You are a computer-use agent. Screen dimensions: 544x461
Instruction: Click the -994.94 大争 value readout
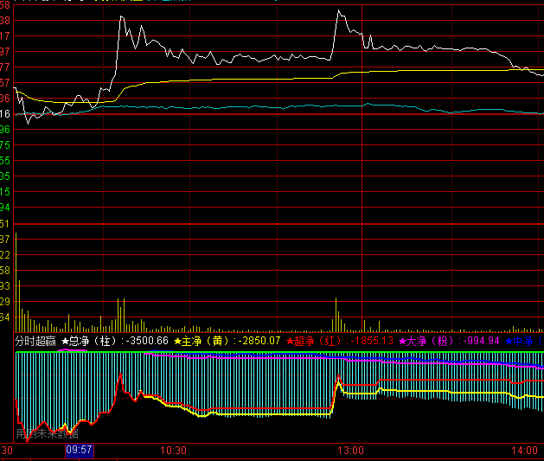coord(481,342)
